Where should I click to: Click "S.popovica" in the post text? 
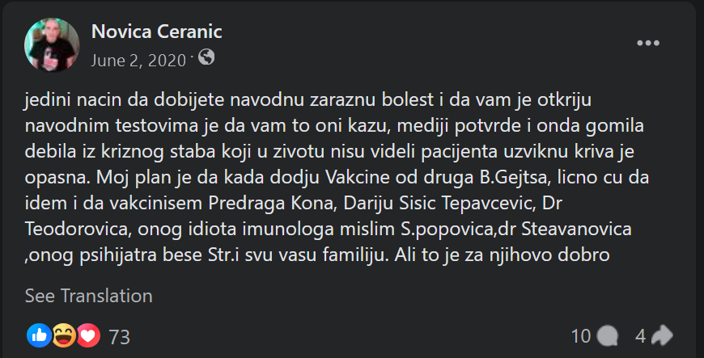pos(442,230)
